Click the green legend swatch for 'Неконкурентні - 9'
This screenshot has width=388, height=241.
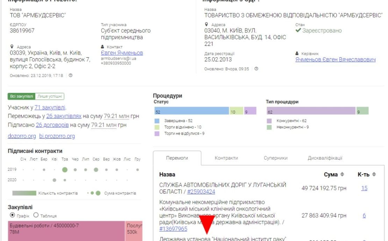(269, 127)
